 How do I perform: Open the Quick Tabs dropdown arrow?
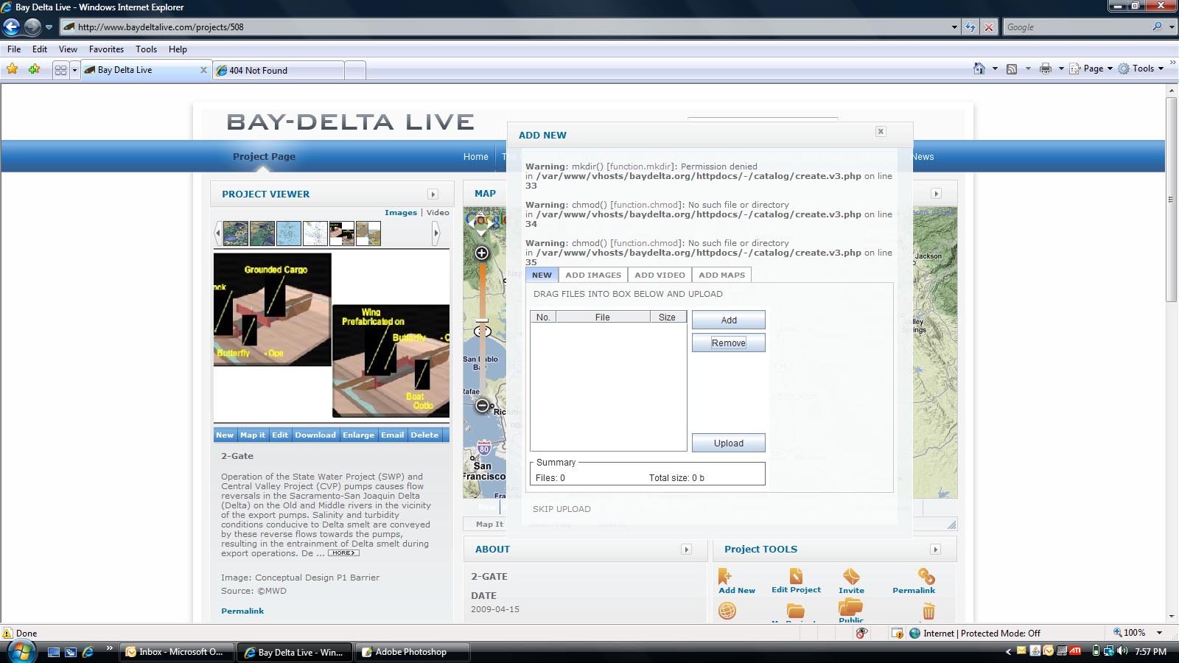[74, 70]
